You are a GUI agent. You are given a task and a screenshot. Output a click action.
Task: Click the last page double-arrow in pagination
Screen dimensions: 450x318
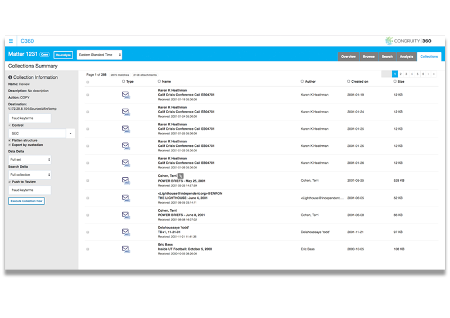(x=434, y=74)
